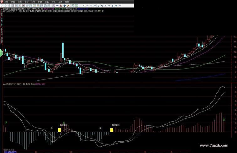Click the down arrow toolbar icon
Image resolution: width=237 pixels, height=153 pixels.
point(9,6)
